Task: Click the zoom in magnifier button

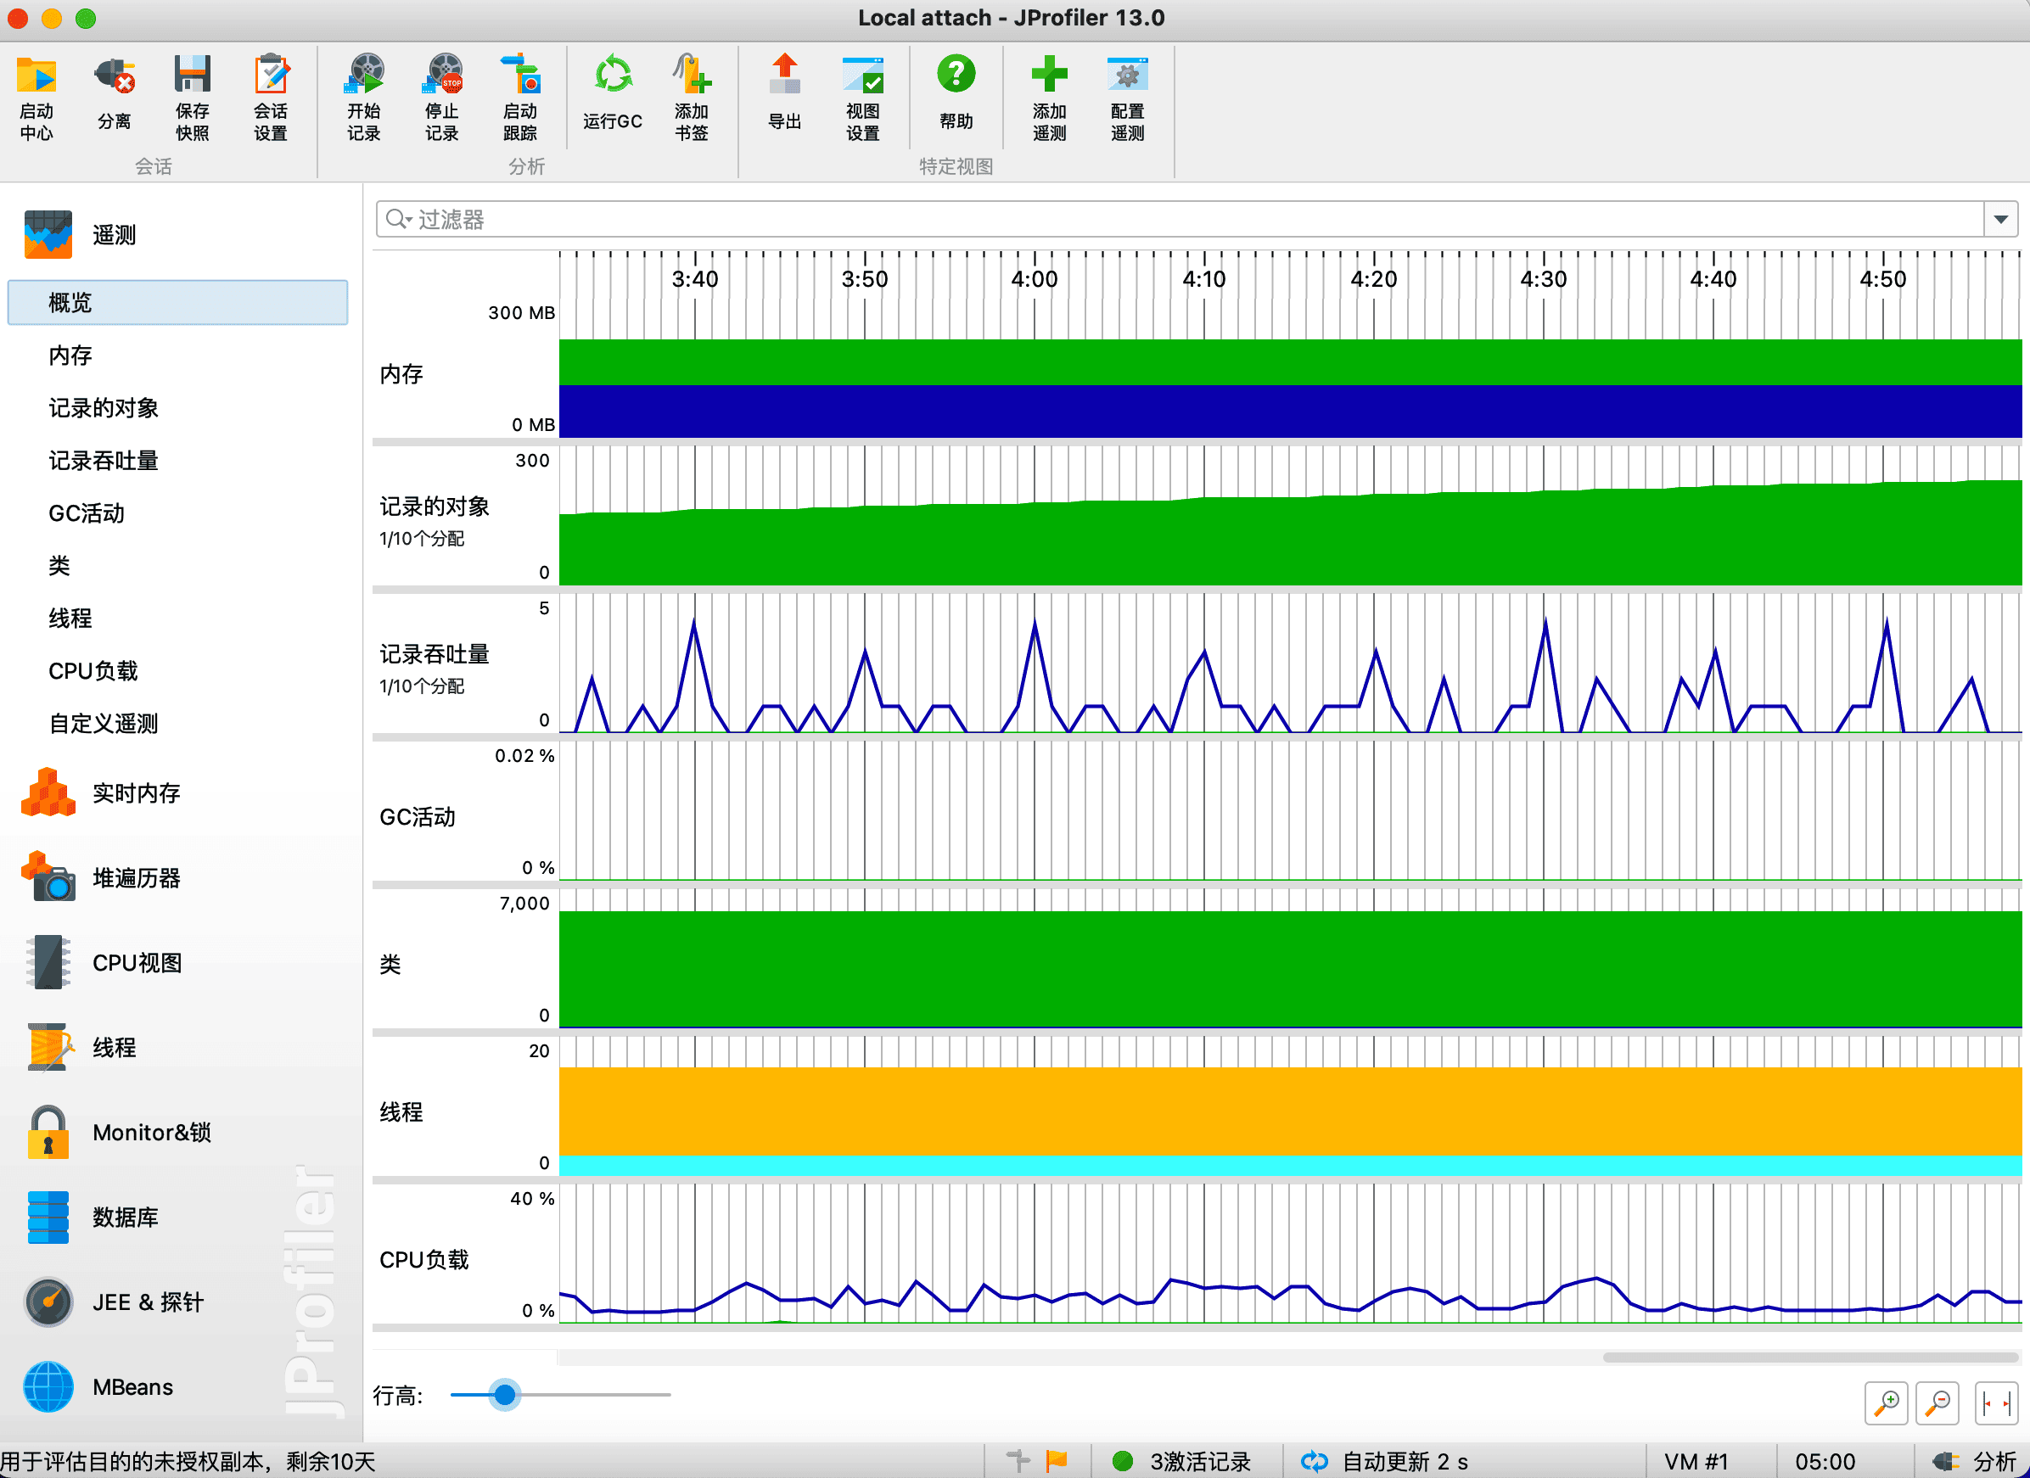Action: [x=1886, y=1402]
